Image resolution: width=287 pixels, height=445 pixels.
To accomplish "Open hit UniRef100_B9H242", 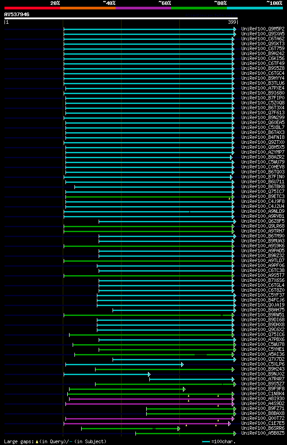I will 263,54.
